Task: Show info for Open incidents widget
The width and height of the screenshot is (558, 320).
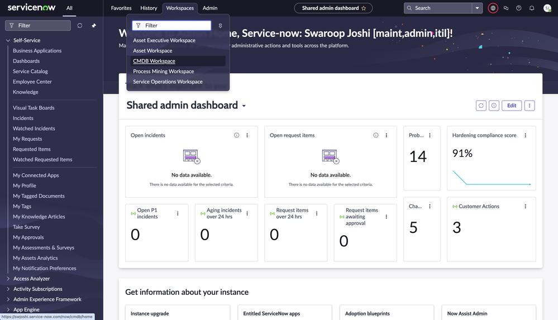Action: [237, 135]
